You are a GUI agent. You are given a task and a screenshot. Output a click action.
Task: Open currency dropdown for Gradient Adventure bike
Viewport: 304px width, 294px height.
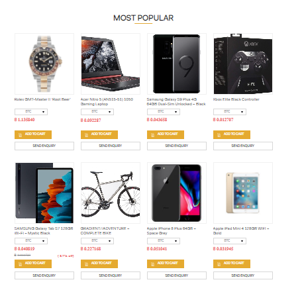coord(97,241)
